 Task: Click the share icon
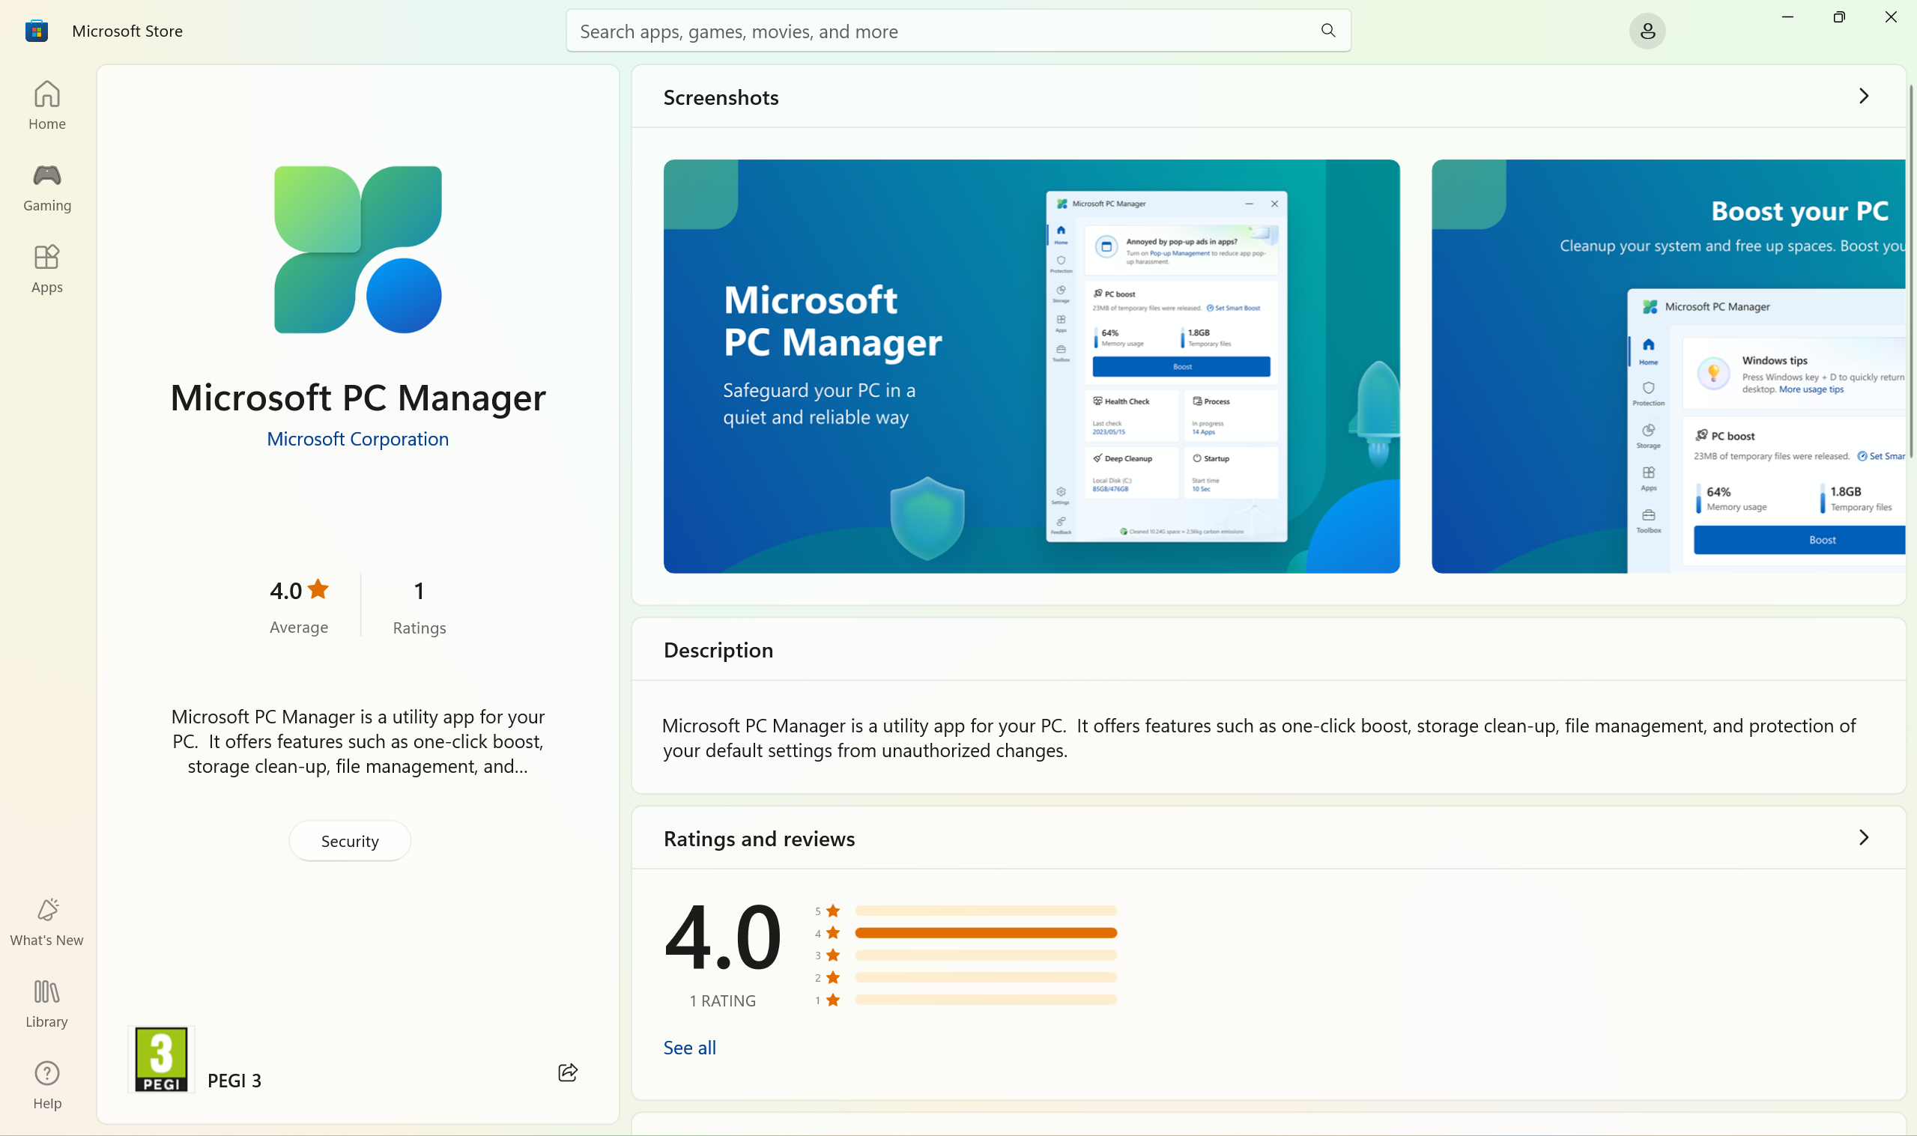[567, 1072]
